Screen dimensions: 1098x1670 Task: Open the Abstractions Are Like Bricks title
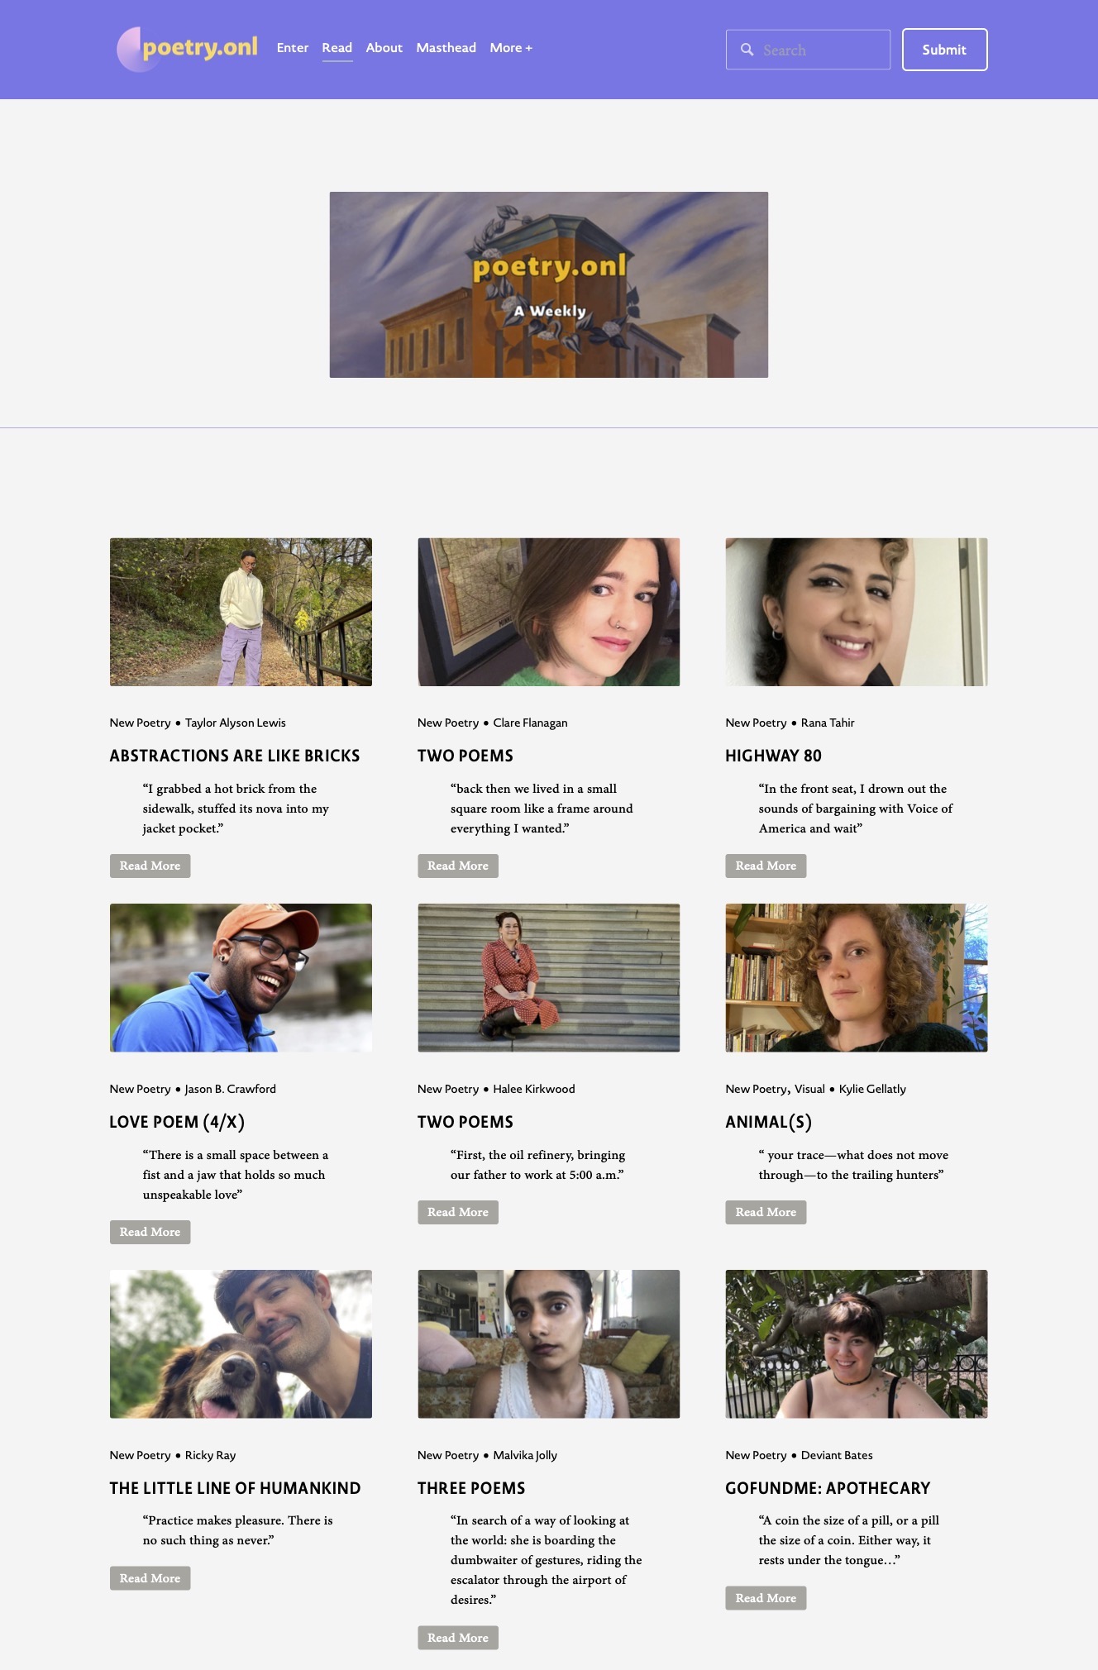tap(235, 756)
